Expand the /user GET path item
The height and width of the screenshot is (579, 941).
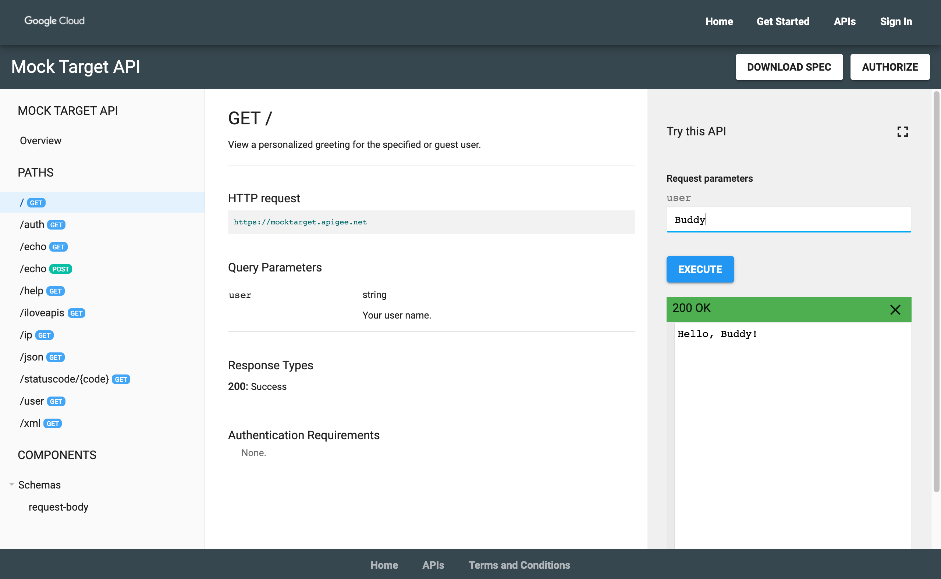tap(42, 401)
